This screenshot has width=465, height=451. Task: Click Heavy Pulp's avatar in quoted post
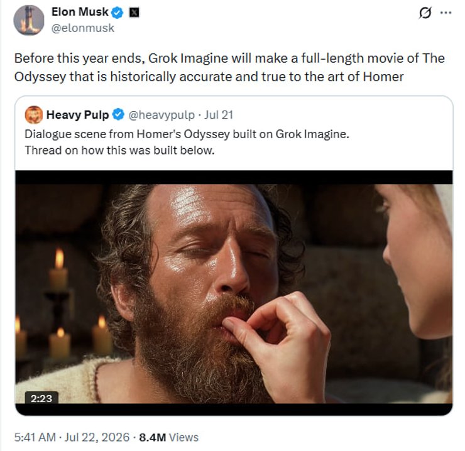coord(34,115)
